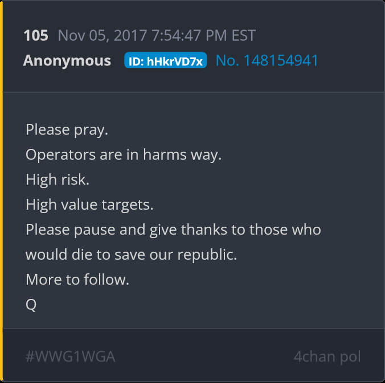This screenshot has height=383, width=385.
Task: Click the word 'republic' in the post
Action: 205,255
